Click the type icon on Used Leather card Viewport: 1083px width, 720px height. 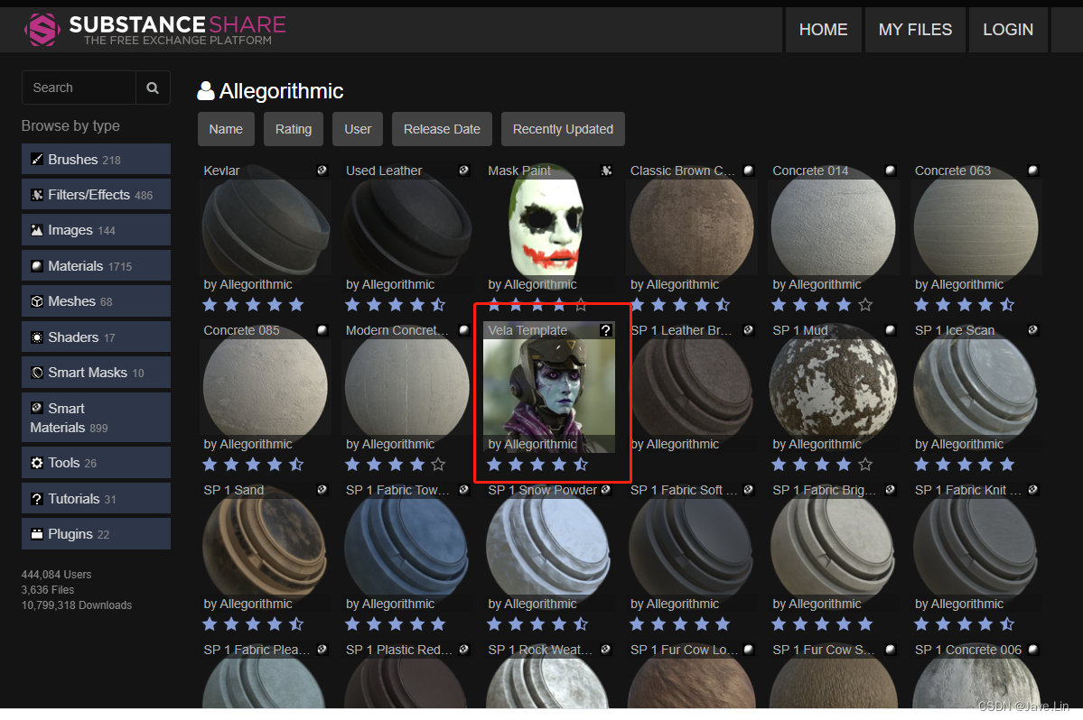tap(464, 171)
